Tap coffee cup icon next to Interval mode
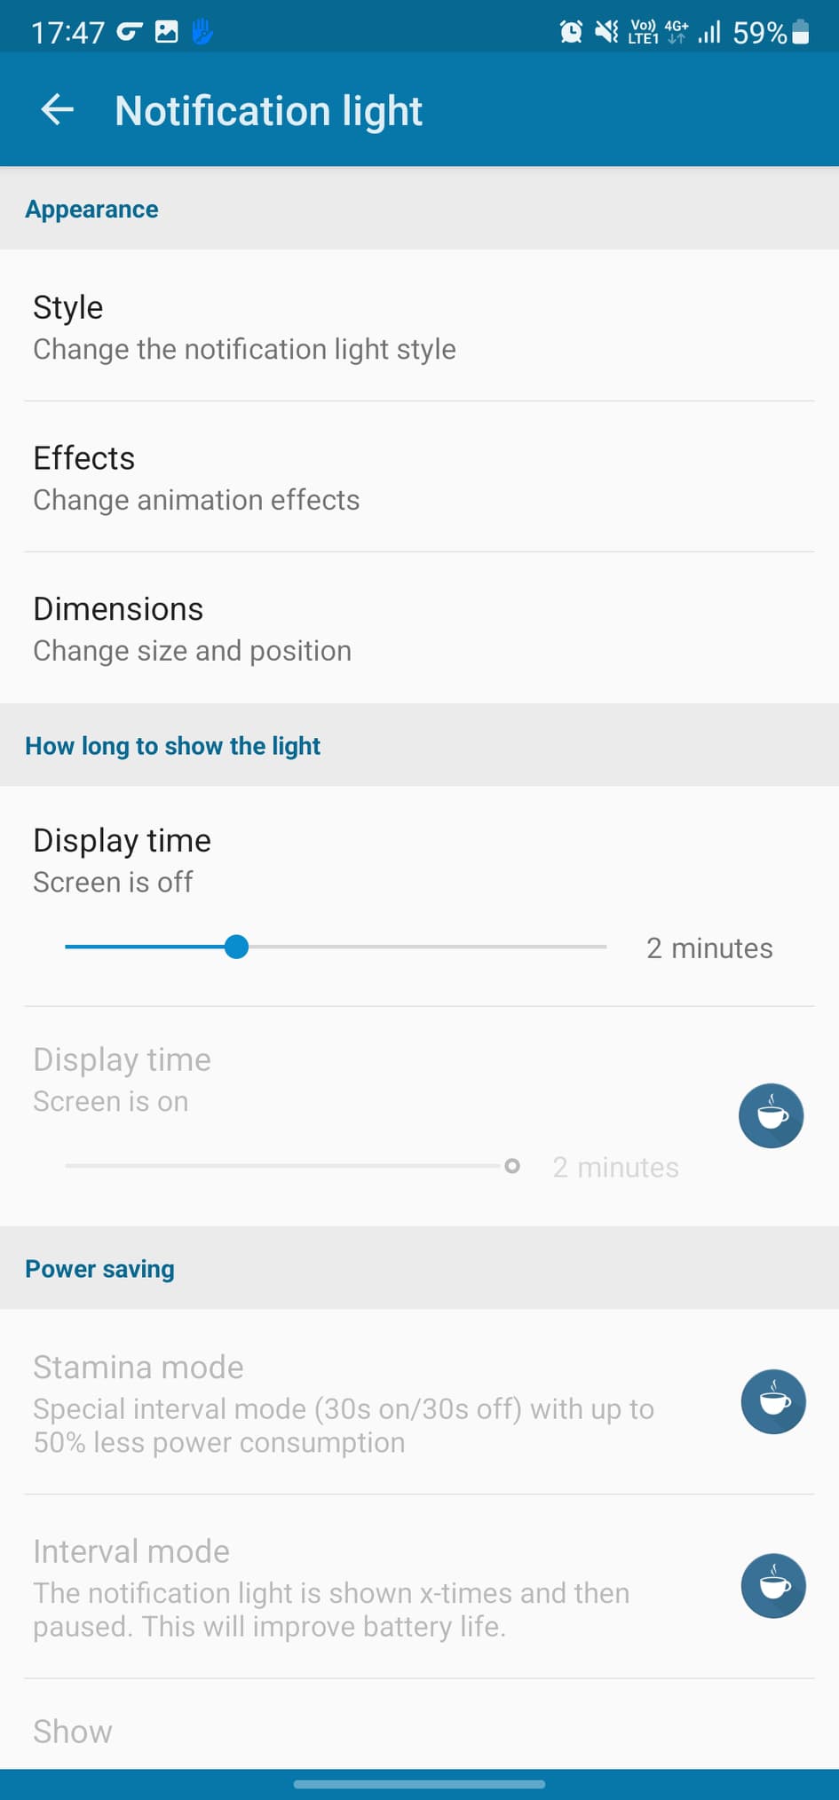Screen dimensions: 839x1800 point(773,1585)
